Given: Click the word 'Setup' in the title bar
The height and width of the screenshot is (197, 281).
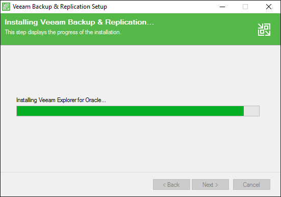Looking at the screenshot, I should click(99, 7).
